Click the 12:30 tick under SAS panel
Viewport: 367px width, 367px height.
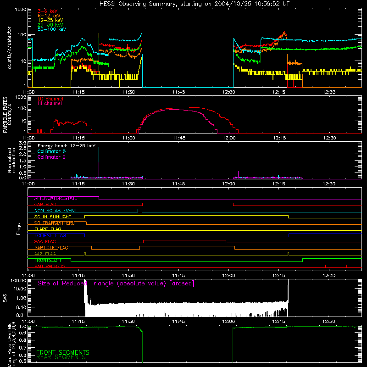[329, 322]
